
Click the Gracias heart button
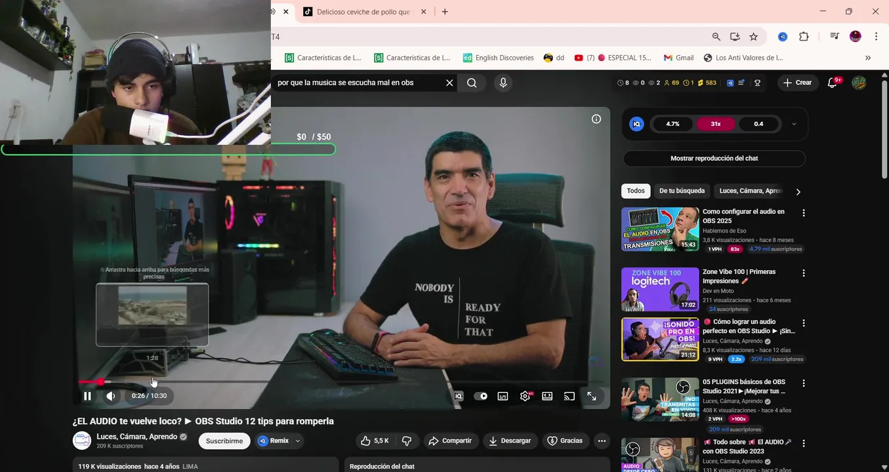(x=566, y=441)
